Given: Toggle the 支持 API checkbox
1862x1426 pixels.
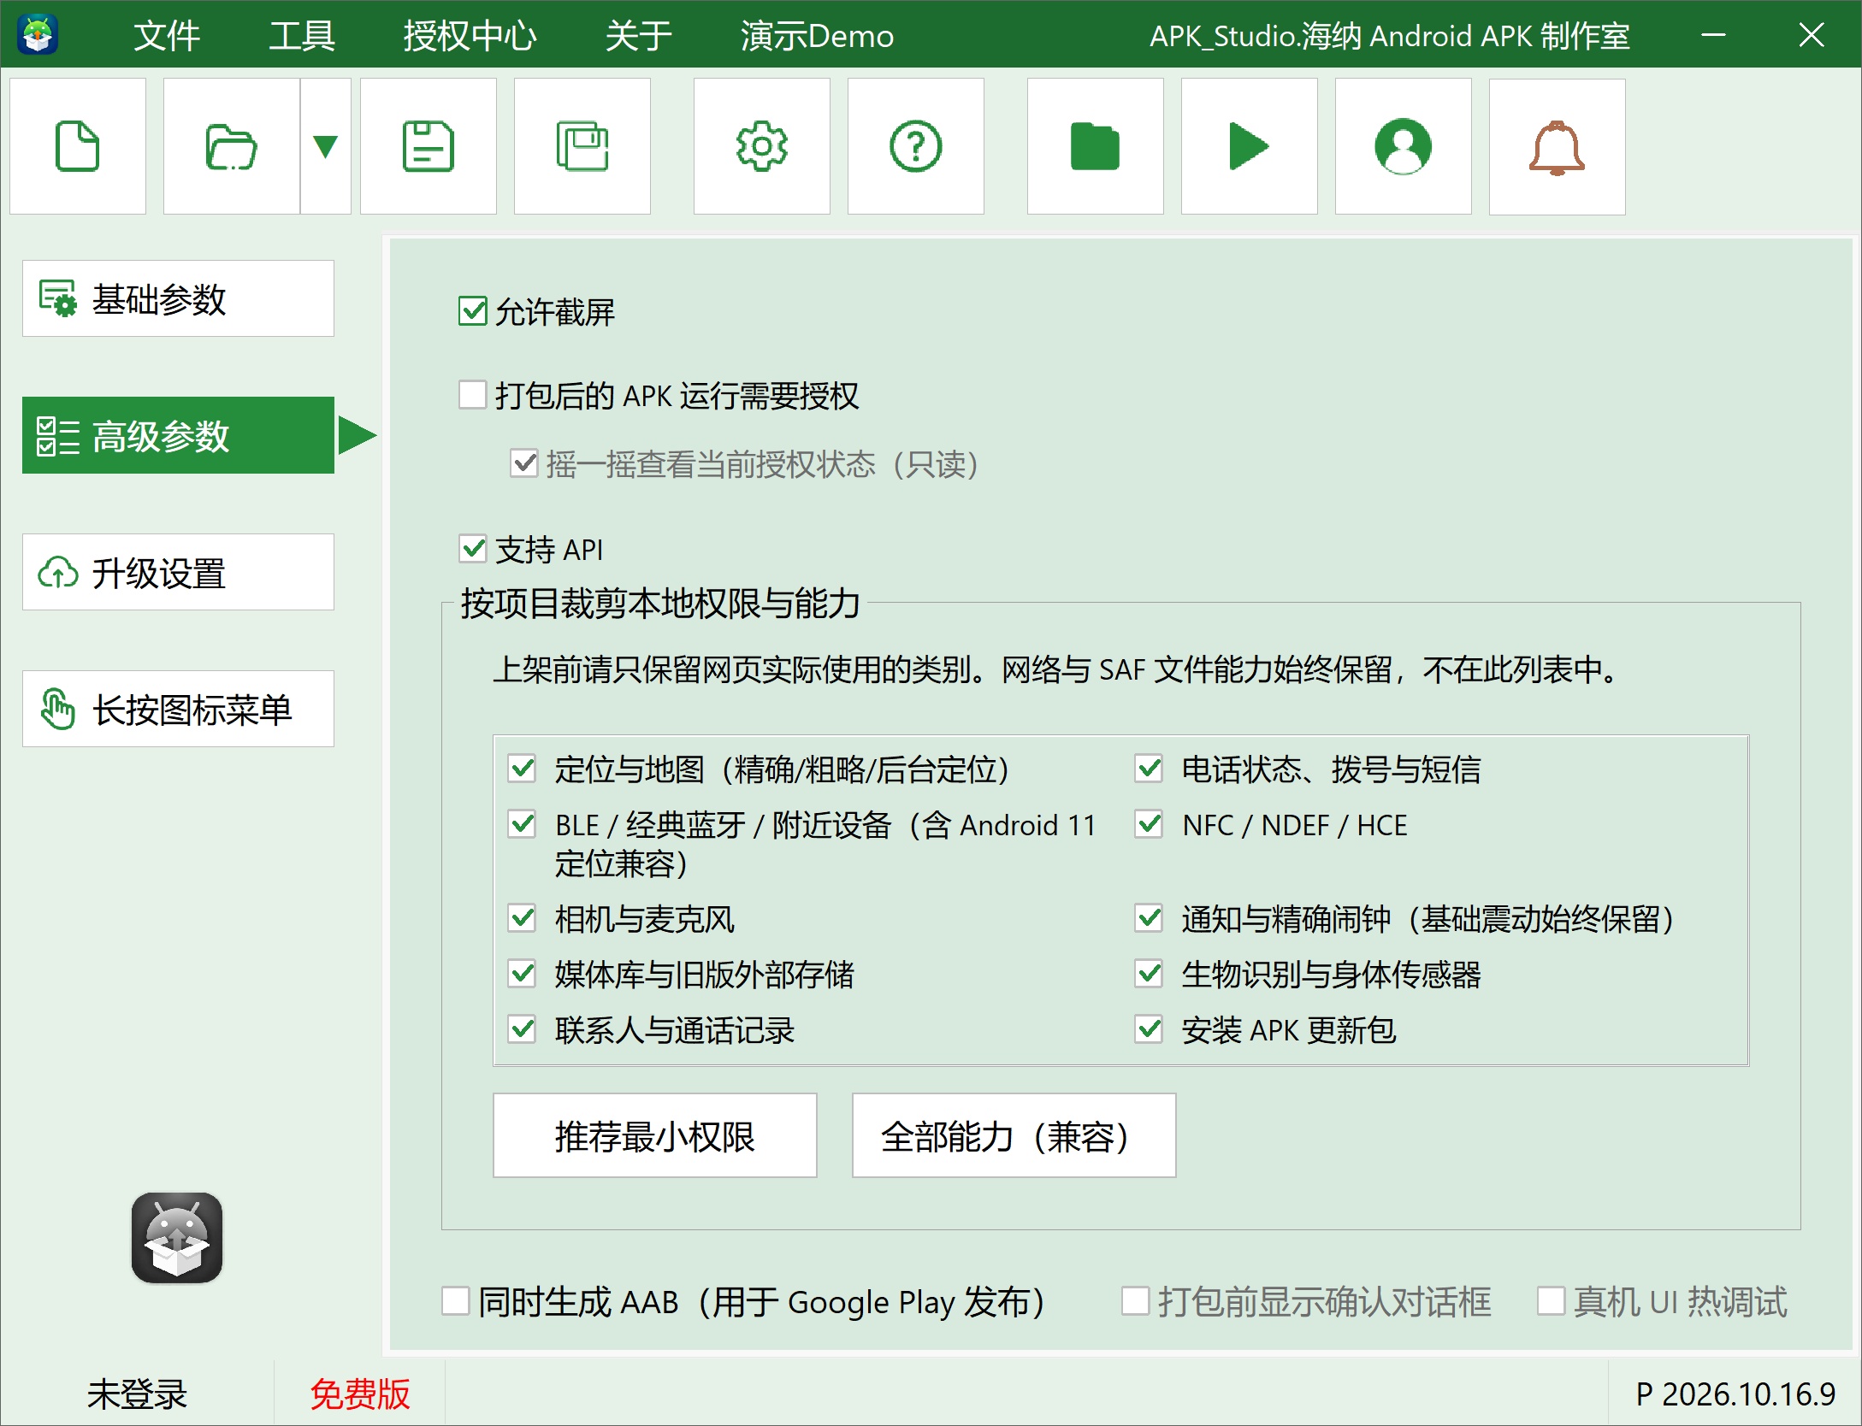Looking at the screenshot, I should (473, 548).
